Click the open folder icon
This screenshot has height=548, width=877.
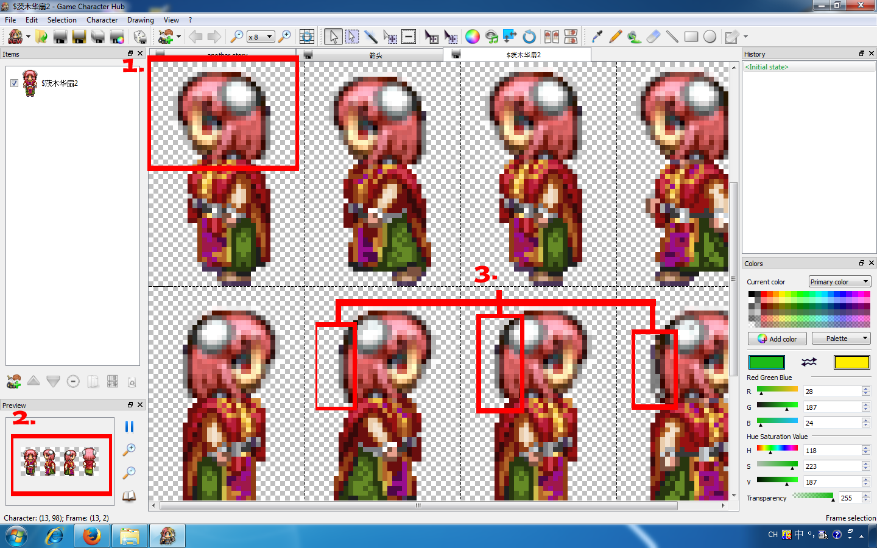(41, 37)
